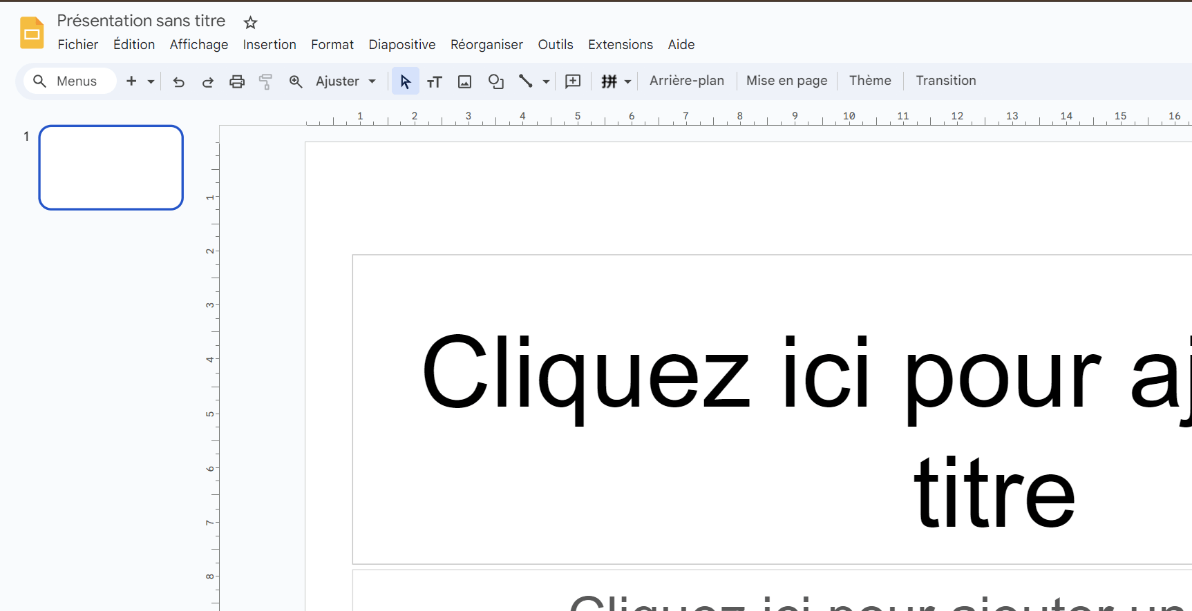The width and height of the screenshot is (1192, 611).
Task: Click the horizontal ruler
Action: pyautogui.click(x=748, y=117)
